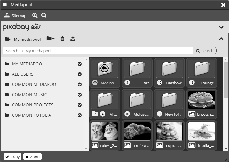Click subfolder count badge 2 on M-...
Image resolution: width=229 pixels, height=162 pixels.
(x=95, y=114)
